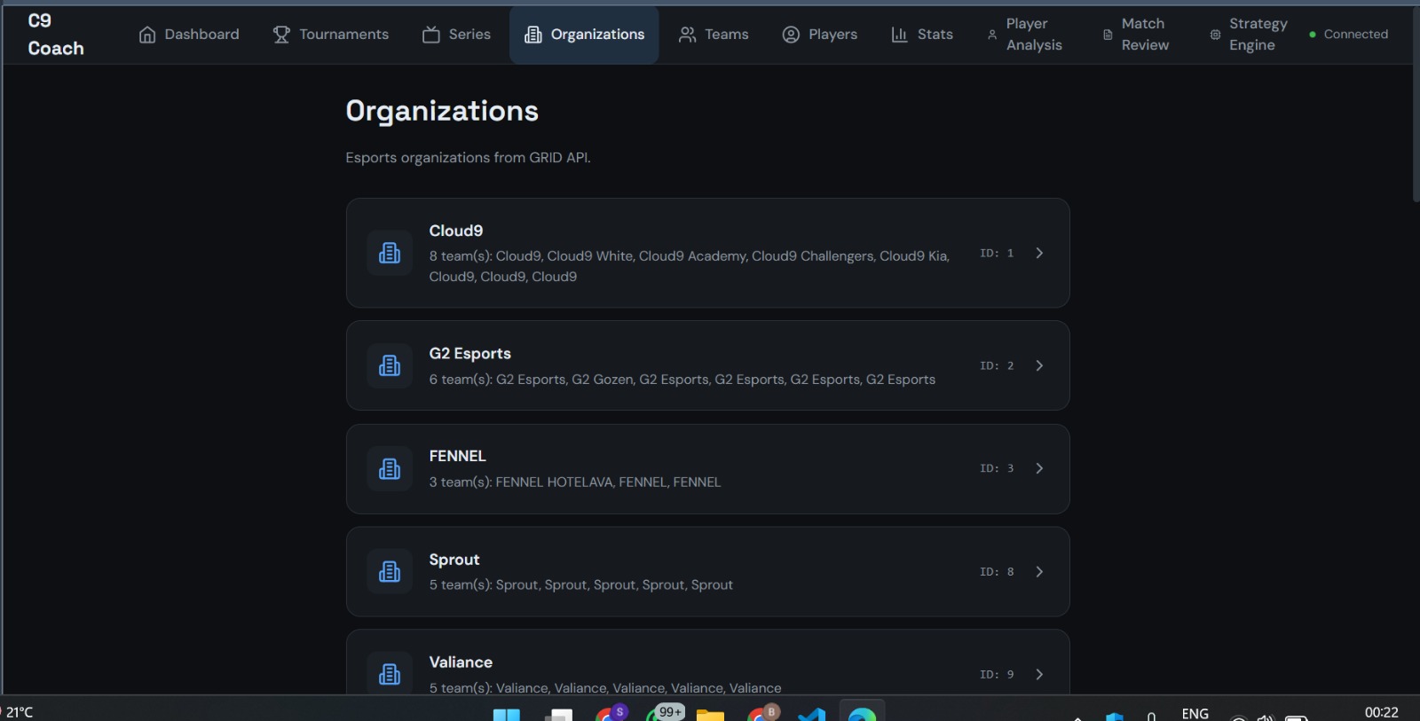This screenshot has height=721, width=1420.
Task: Click the Organizations page heading
Action: click(442, 111)
